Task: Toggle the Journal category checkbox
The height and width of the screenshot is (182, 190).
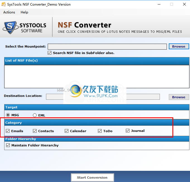Action: (x=128, y=131)
